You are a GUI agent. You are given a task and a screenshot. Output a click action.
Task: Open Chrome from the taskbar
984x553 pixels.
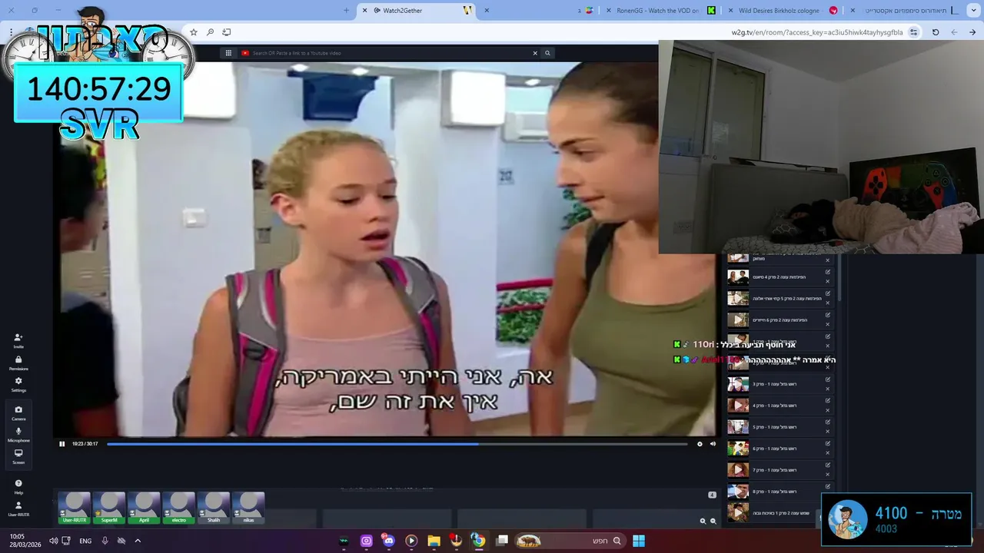[478, 541]
